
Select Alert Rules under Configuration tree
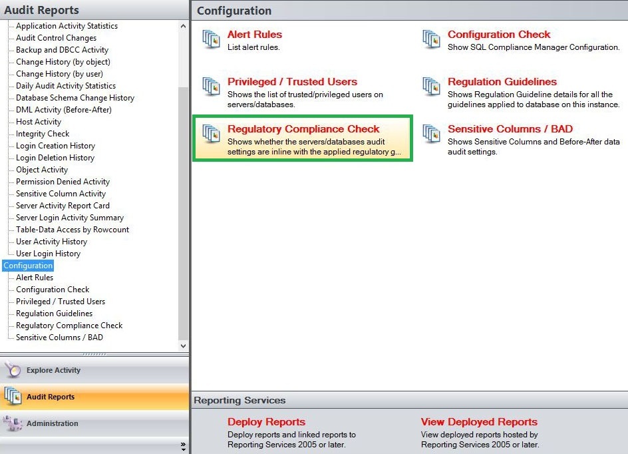pos(35,278)
